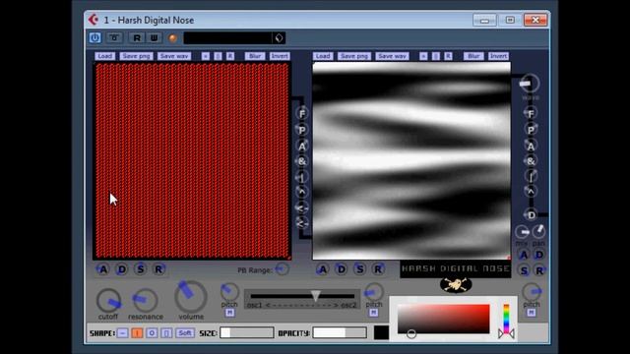Click the brush SIZE slider
630x354 pixels.
(x=247, y=332)
